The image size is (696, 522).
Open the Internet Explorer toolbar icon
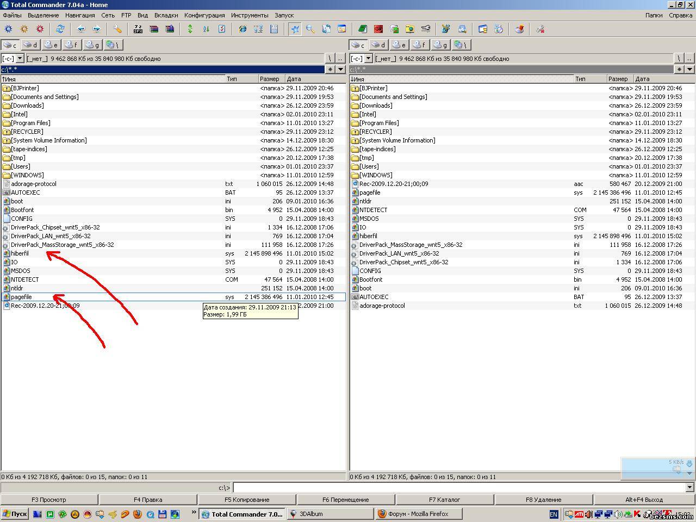pyautogui.click(x=243, y=29)
